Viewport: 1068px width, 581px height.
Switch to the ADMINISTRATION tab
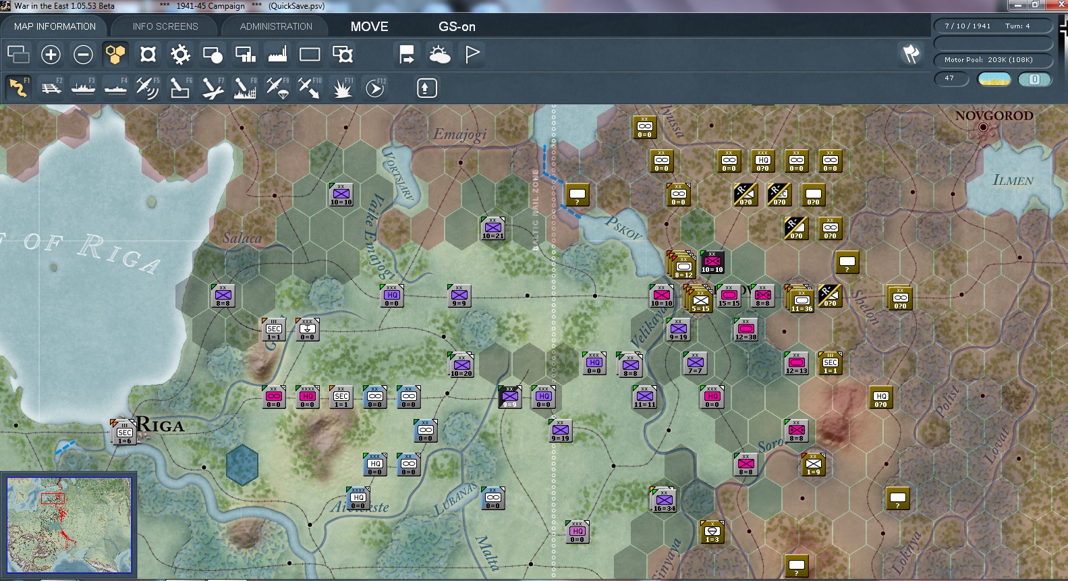(x=276, y=26)
